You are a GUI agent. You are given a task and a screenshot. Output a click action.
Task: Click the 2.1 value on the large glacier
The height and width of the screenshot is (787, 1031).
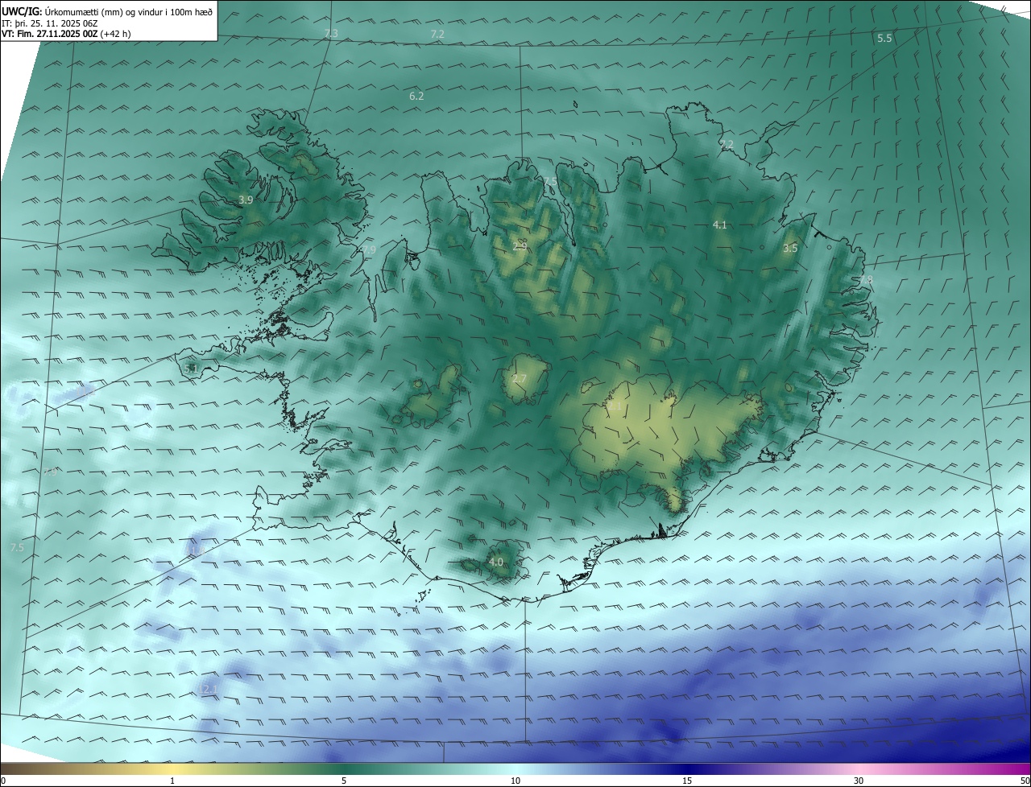(615, 406)
